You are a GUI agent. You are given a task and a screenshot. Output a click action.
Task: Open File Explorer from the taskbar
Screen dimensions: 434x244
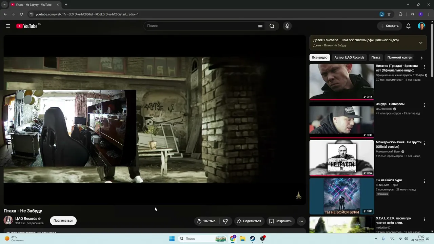(x=242, y=239)
